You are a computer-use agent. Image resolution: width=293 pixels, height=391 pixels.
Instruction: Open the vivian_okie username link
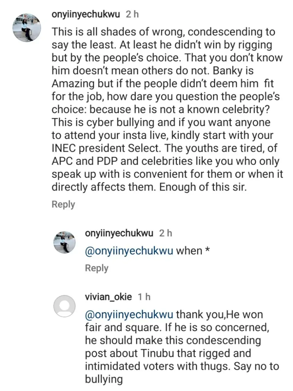[108, 297]
